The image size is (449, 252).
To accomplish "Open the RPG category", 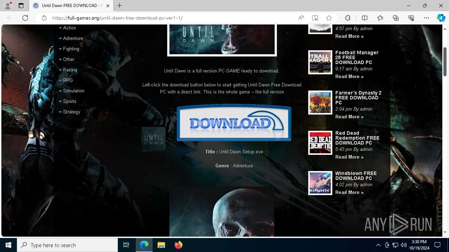I will [68, 80].
